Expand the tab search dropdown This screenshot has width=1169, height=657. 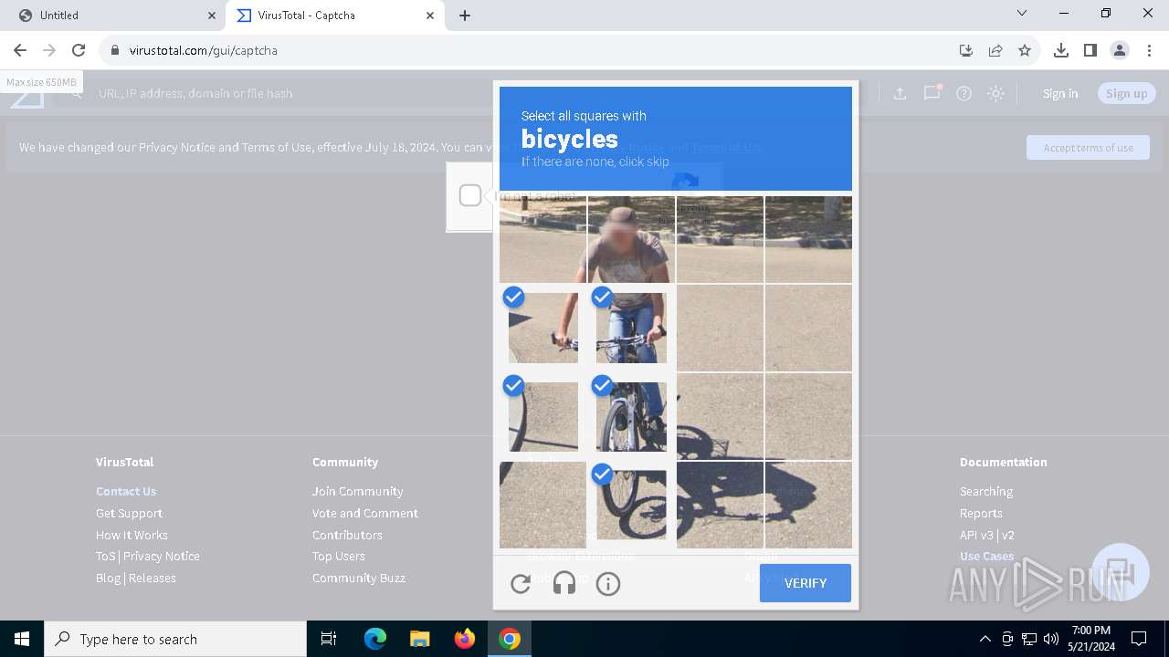pos(1022,14)
